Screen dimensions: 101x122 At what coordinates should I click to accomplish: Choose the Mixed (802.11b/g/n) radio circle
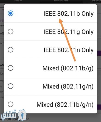pyautogui.click(x=10, y=104)
